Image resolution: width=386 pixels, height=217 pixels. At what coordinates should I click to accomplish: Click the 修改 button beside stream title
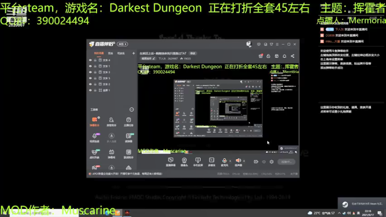coord(193,54)
